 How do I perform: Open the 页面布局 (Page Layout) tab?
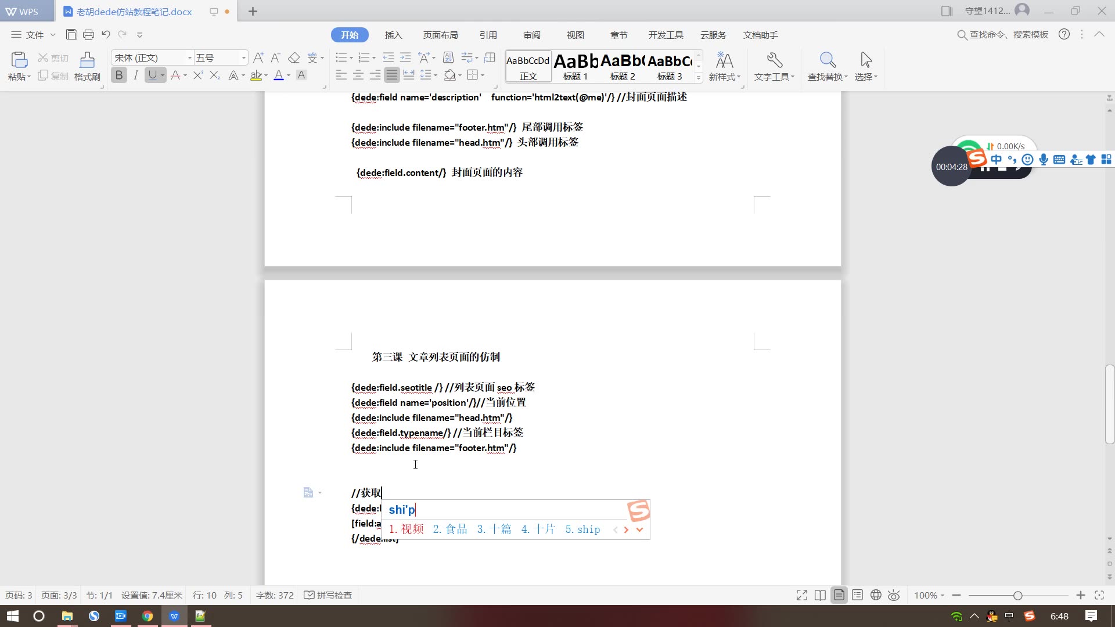[x=440, y=35]
